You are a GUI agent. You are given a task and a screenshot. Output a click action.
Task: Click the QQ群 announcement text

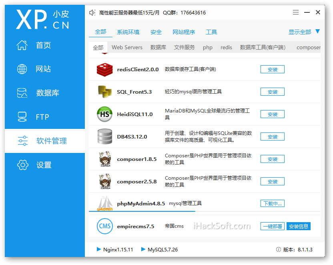185,13
